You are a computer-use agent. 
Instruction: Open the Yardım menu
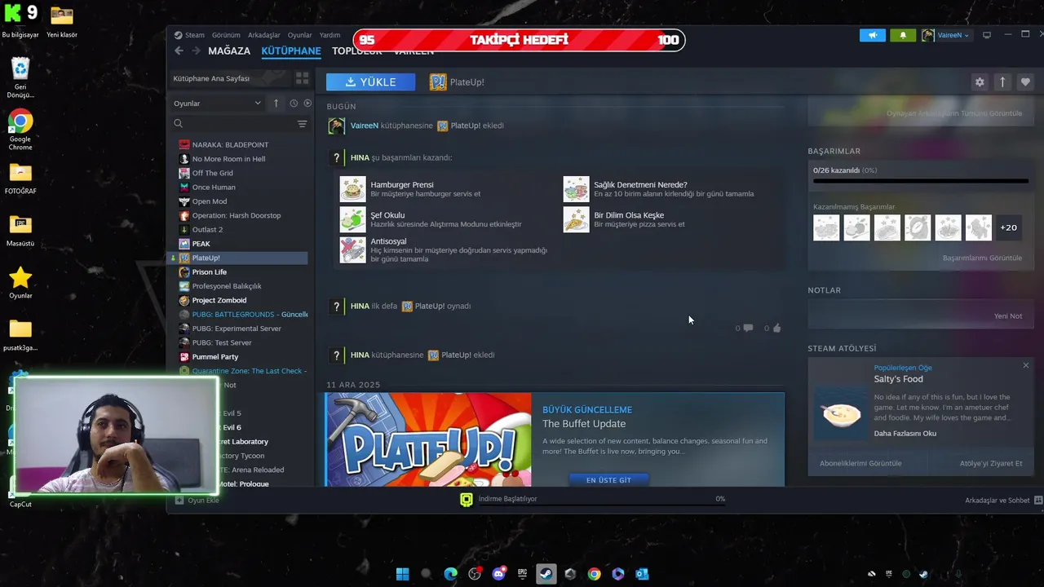coord(330,35)
